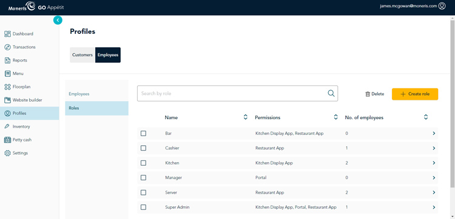Viewport: 455px width, 219px height.
Task: Click the Menu page label in sidebar
Action: 18,74
